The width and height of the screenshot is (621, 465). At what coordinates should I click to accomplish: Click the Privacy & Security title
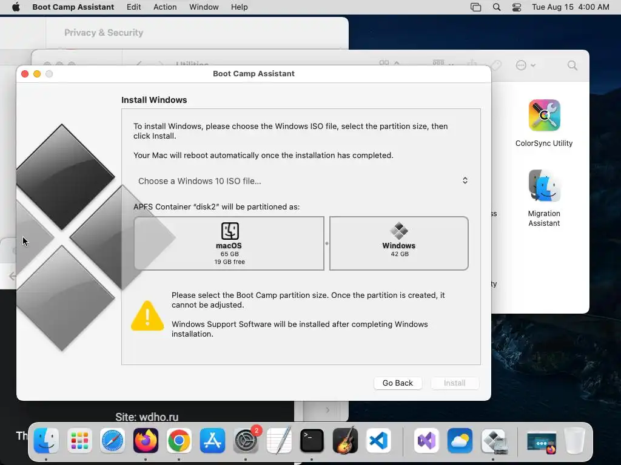click(104, 33)
